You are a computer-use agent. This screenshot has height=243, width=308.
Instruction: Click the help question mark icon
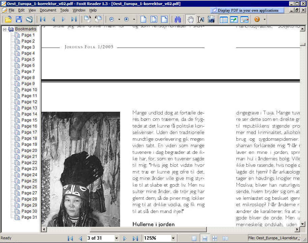(x=257, y=19)
